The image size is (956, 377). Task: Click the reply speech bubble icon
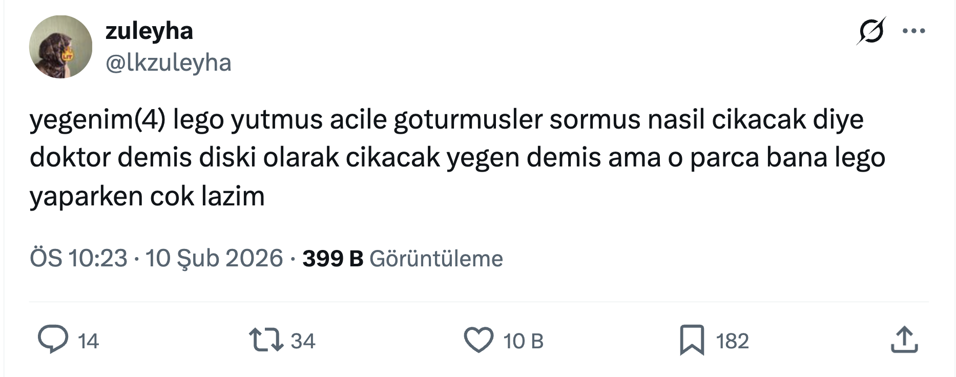coord(53,340)
